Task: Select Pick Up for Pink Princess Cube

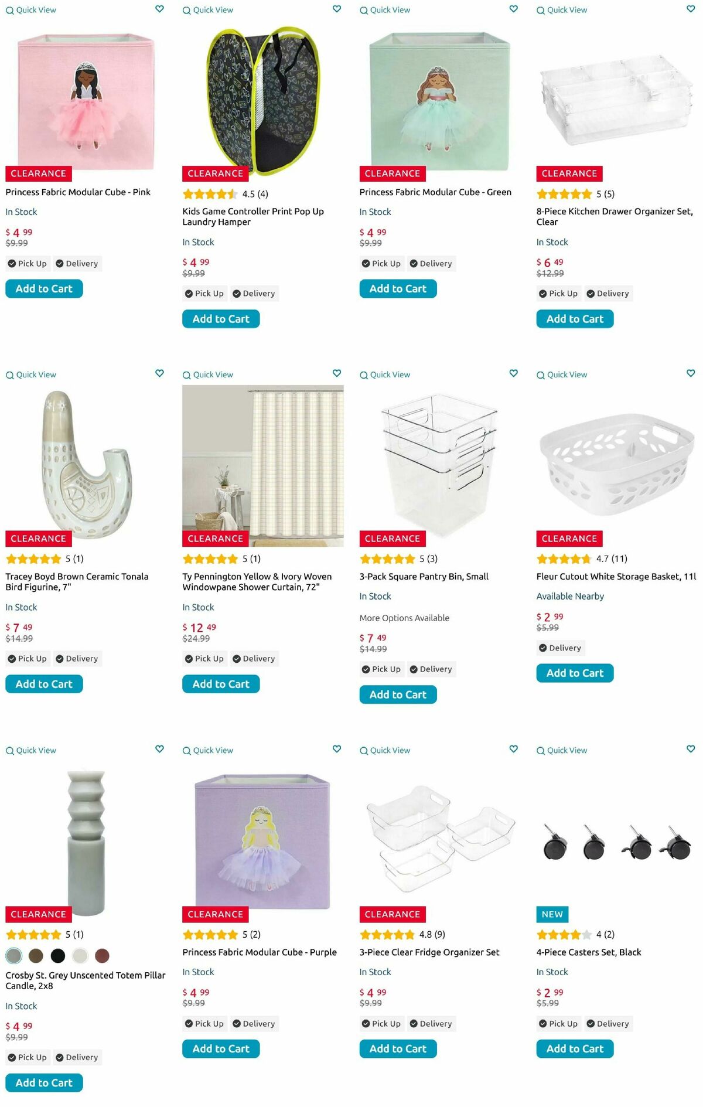Action: [27, 264]
